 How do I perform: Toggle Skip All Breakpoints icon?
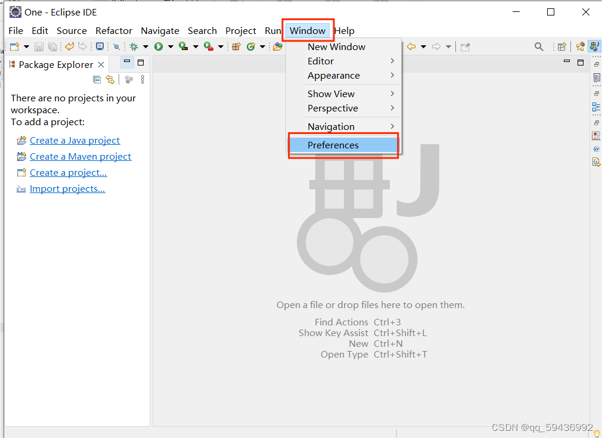[x=116, y=47]
